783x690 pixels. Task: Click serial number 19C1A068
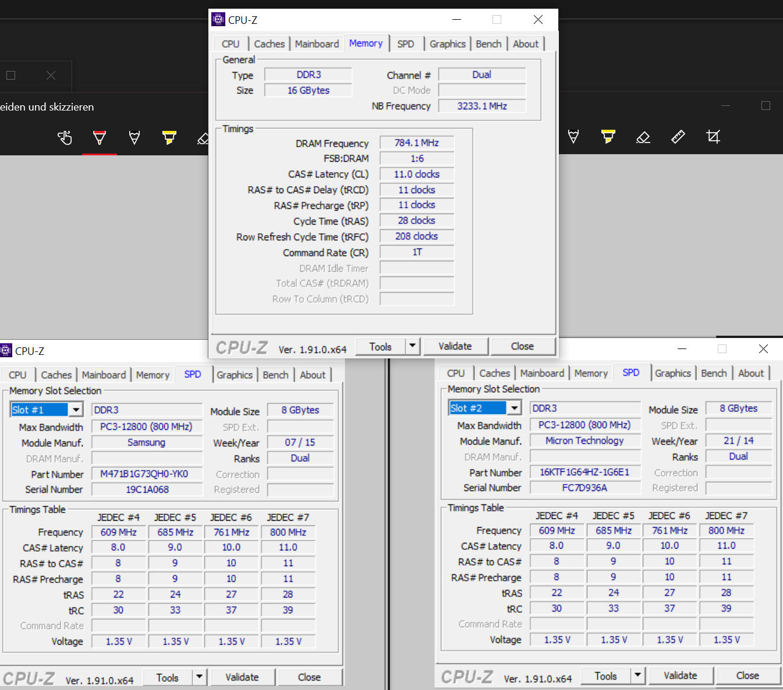click(147, 489)
